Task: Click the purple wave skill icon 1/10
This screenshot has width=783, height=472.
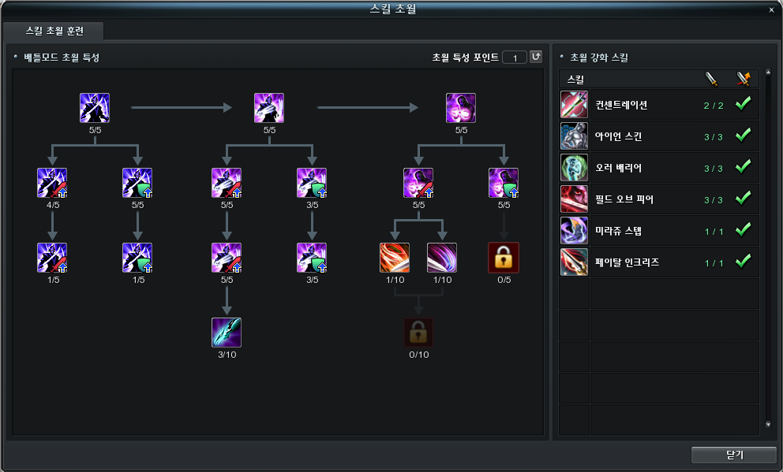Action: coord(442,258)
